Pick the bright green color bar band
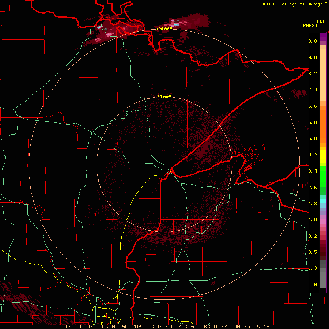 pos(323,176)
